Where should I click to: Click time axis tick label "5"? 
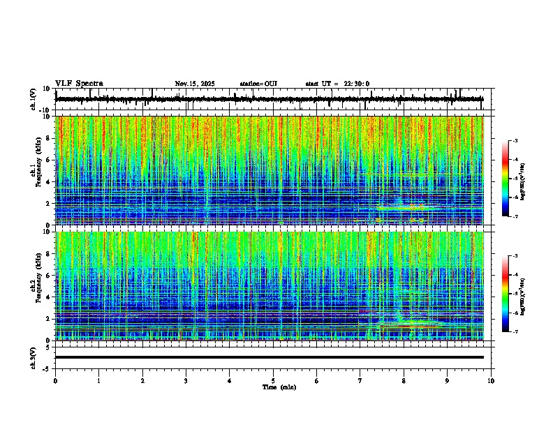click(273, 381)
